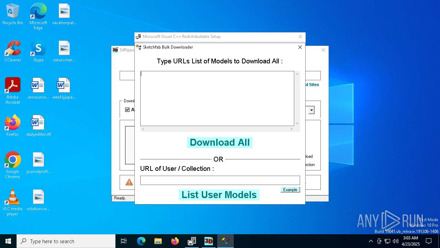
Task: Switch to the 3dRipper taskbar icon
Action: (209, 241)
